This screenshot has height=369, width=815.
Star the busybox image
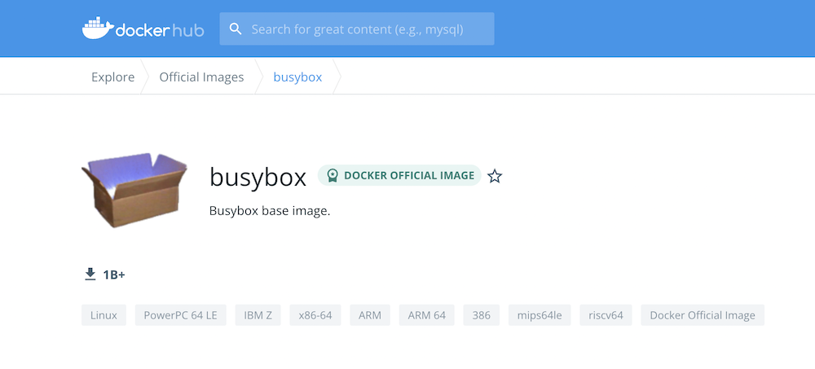coord(495,176)
